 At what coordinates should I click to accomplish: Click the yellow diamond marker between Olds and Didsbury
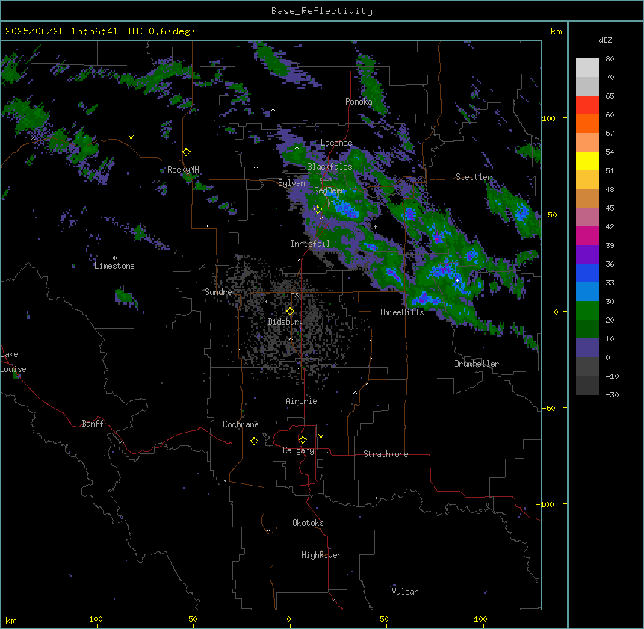pyautogui.click(x=291, y=312)
